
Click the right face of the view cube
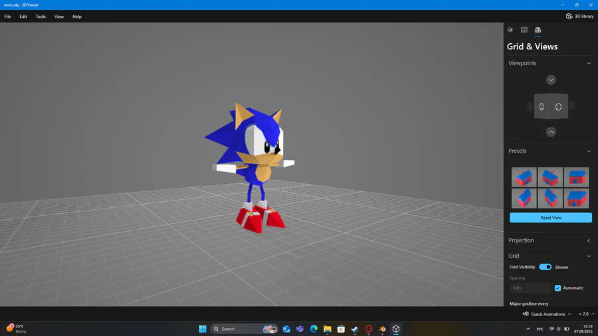(x=559, y=106)
